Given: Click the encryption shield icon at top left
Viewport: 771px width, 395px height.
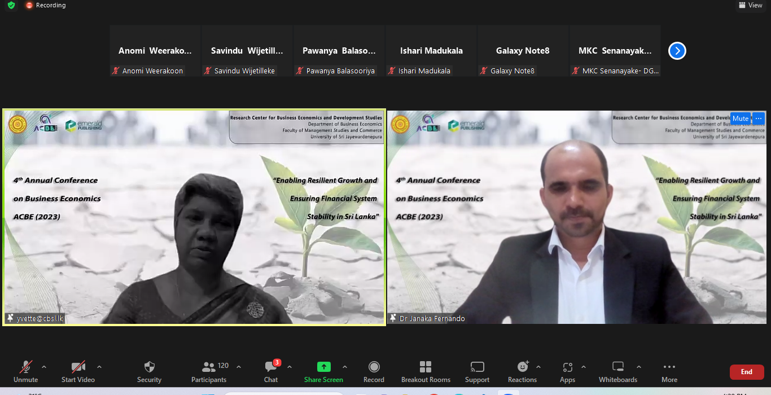Looking at the screenshot, I should pos(11,5).
